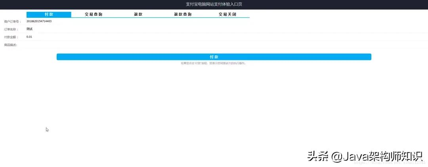
Task: Click the 商品描述 label
Action: point(10,45)
